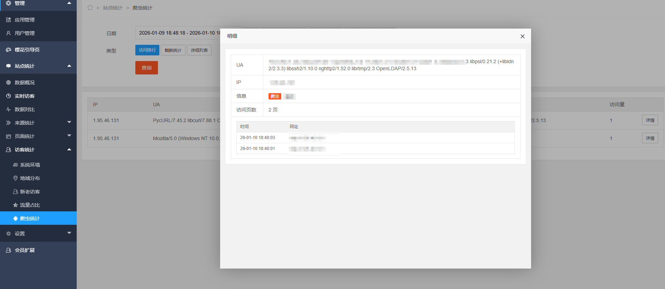The width and height of the screenshot is (665, 289).
Task: Click the home breadcrumb icon
Action: coord(90,7)
